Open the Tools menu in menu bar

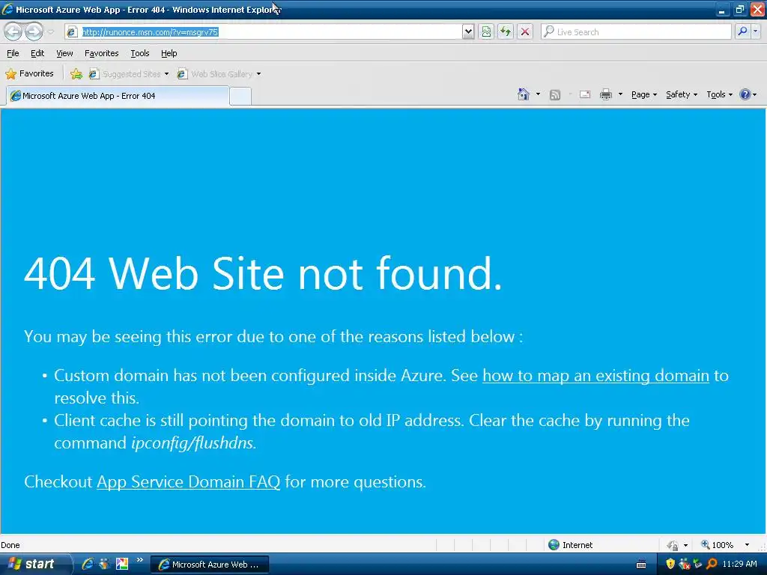[140, 53]
